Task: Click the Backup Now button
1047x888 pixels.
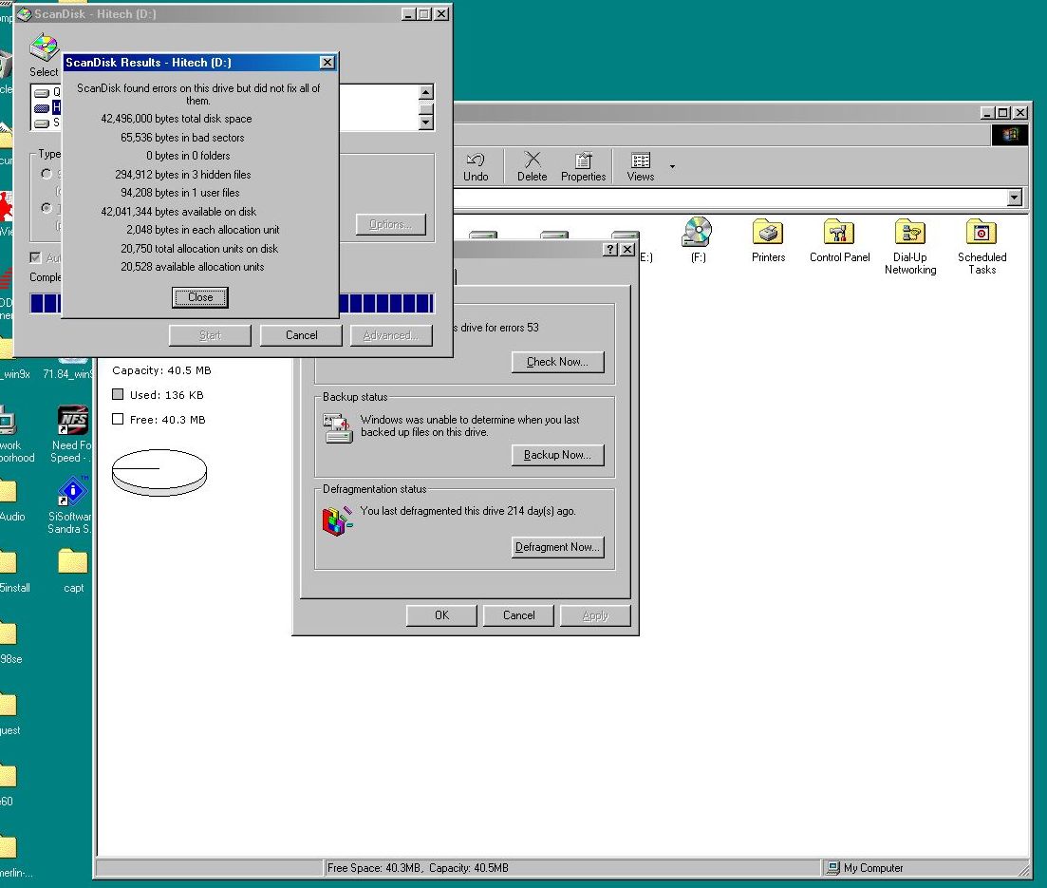Action: pos(557,454)
